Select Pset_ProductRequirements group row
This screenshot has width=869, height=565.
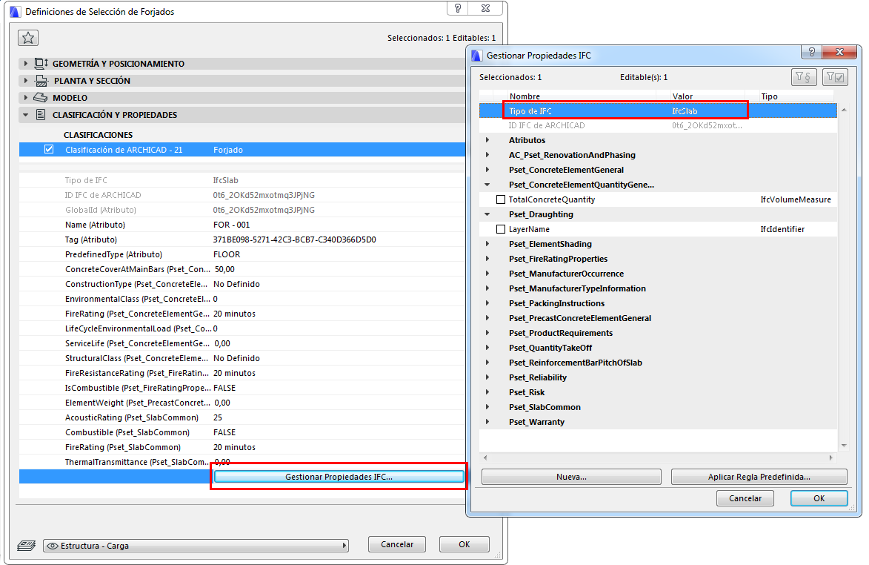point(658,333)
